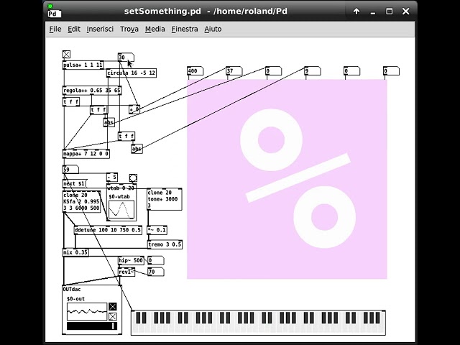Click the $0-wtab waveform graph

(x=121, y=210)
